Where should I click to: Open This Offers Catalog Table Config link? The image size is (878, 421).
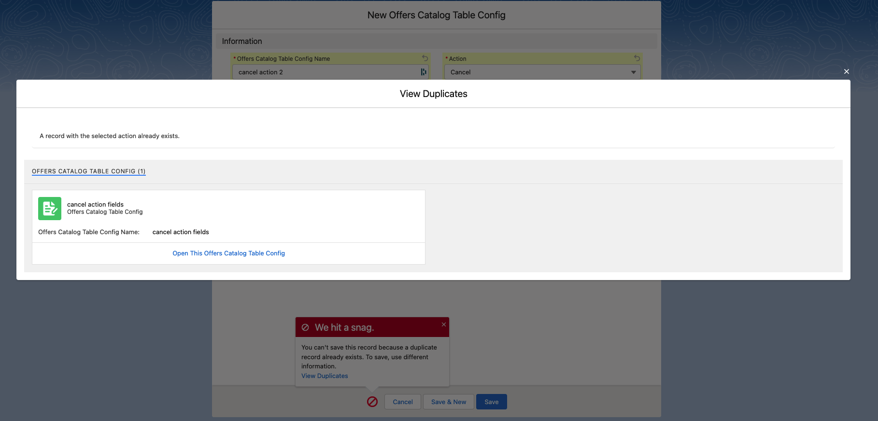228,253
